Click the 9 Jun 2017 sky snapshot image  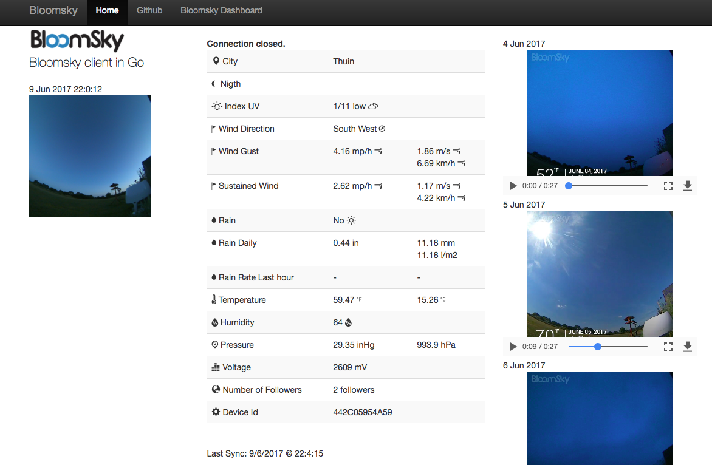pos(90,156)
